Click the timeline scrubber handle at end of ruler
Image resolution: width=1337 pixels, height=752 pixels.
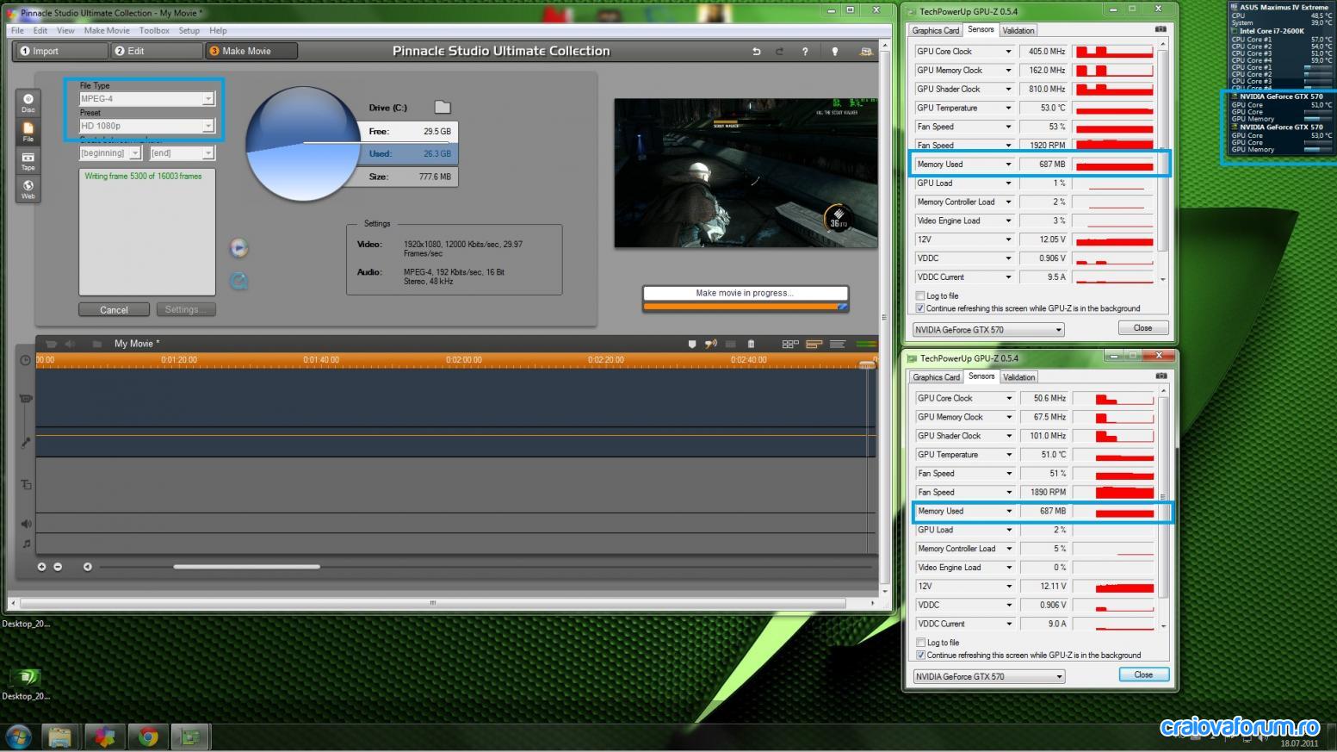(x=867, y=364)
